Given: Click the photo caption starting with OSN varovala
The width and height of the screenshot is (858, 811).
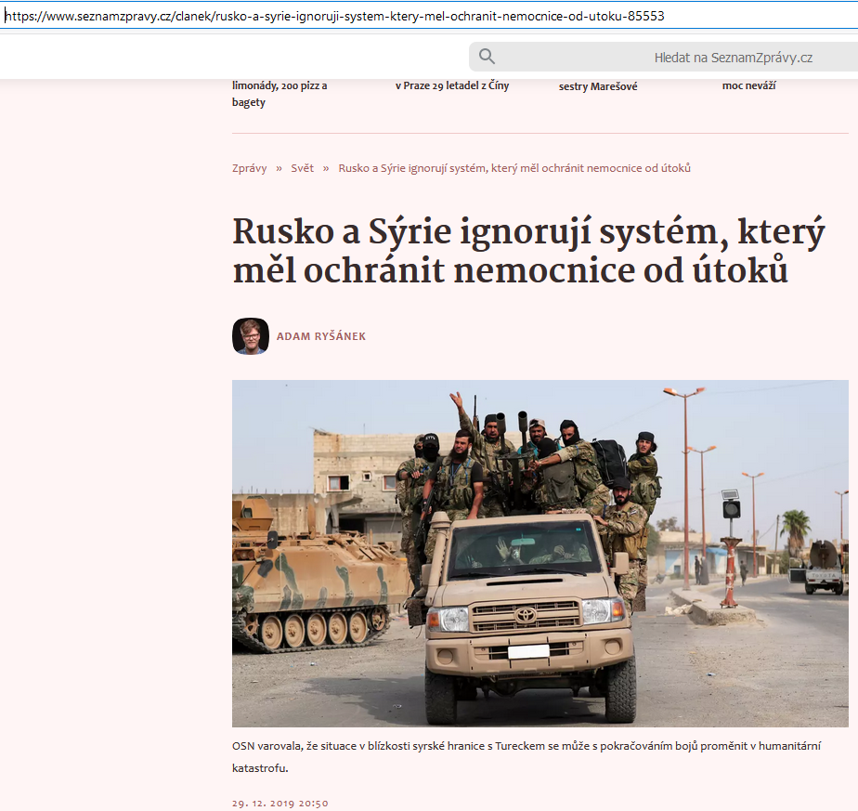Looking at the screenshot, I should coord(526,757).
